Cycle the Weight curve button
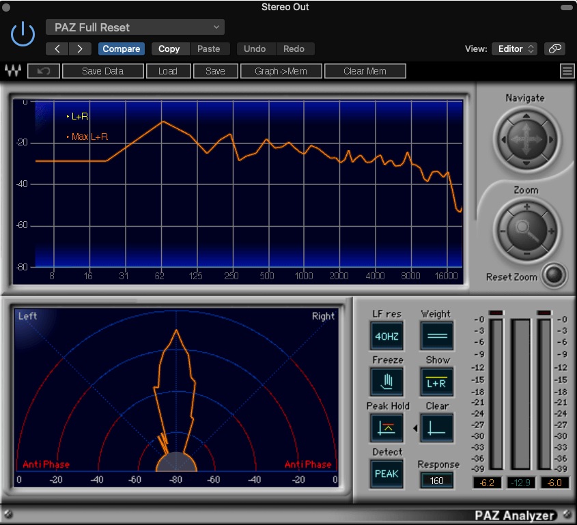 (437, 336)
